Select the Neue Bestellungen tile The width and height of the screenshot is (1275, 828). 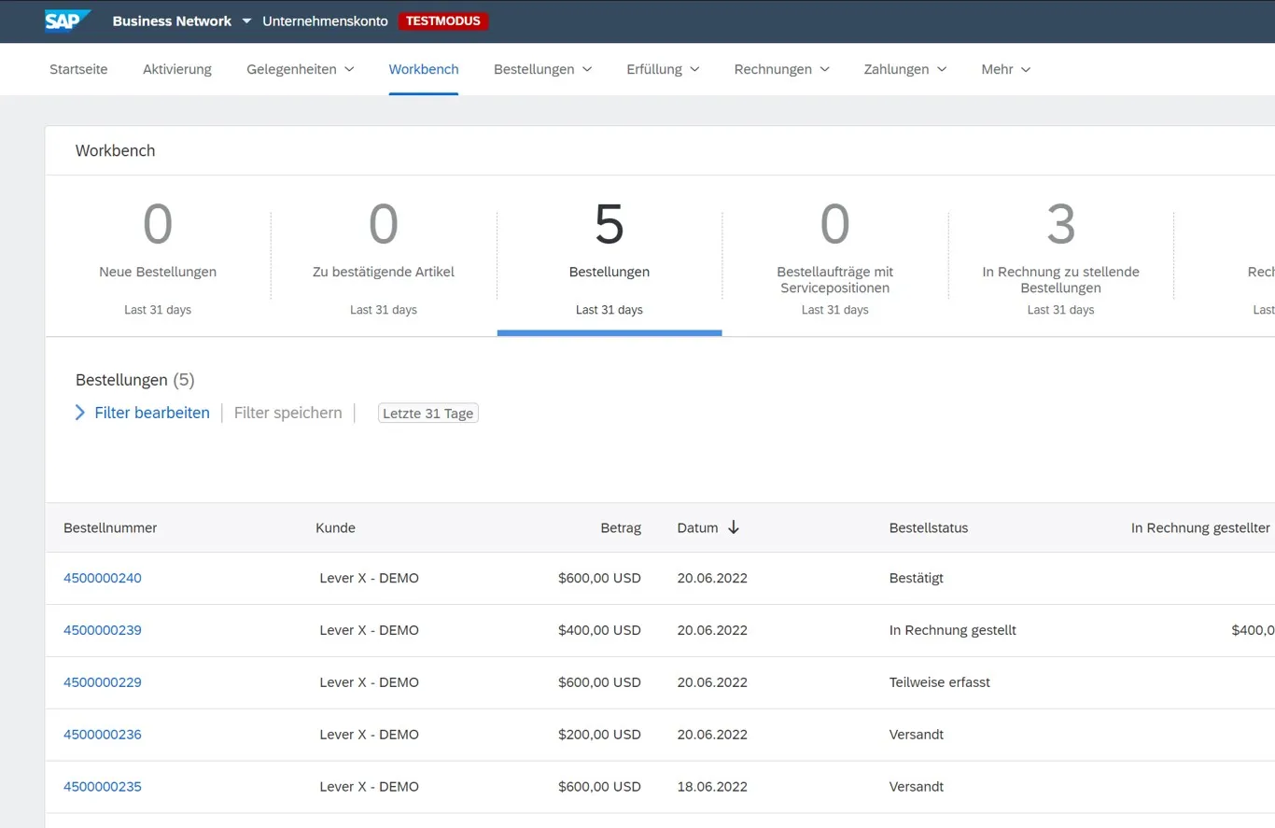(x=158, y=256)
